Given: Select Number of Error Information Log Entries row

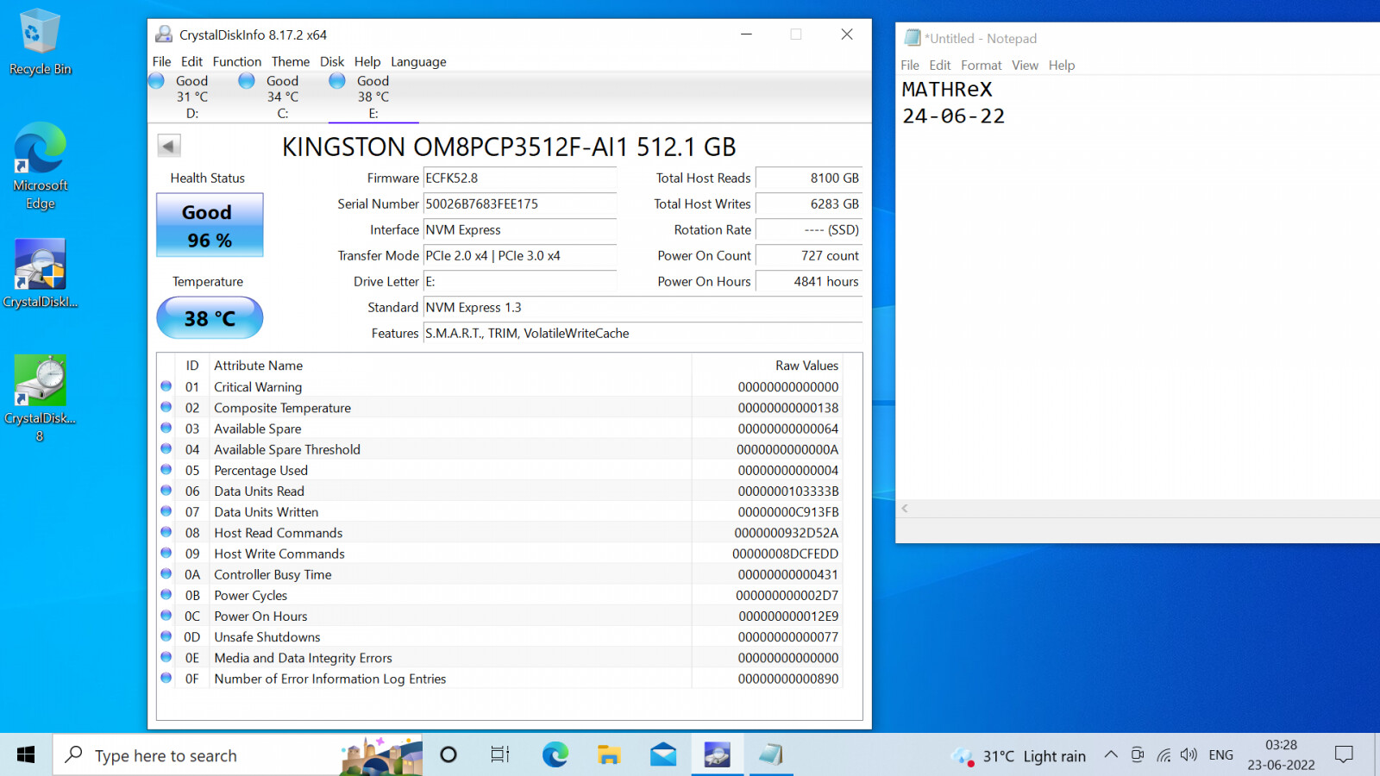Looking at the screenshot, I should (x=500, y=679).
